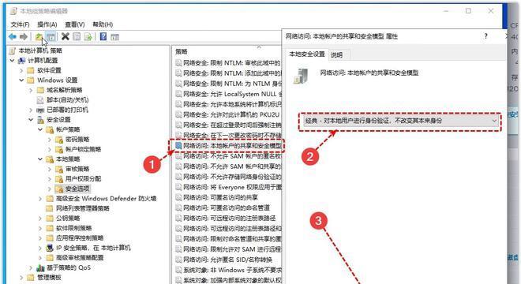Viewport: 521px width, 284px height.
Task: Open the 操作(A) menu
Action: pos(47,24)
